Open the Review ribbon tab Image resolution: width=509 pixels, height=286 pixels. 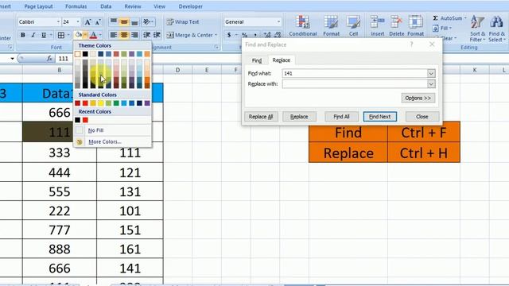point(133,6)
